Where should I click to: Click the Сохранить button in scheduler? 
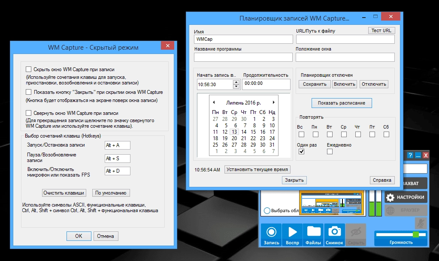315,84
